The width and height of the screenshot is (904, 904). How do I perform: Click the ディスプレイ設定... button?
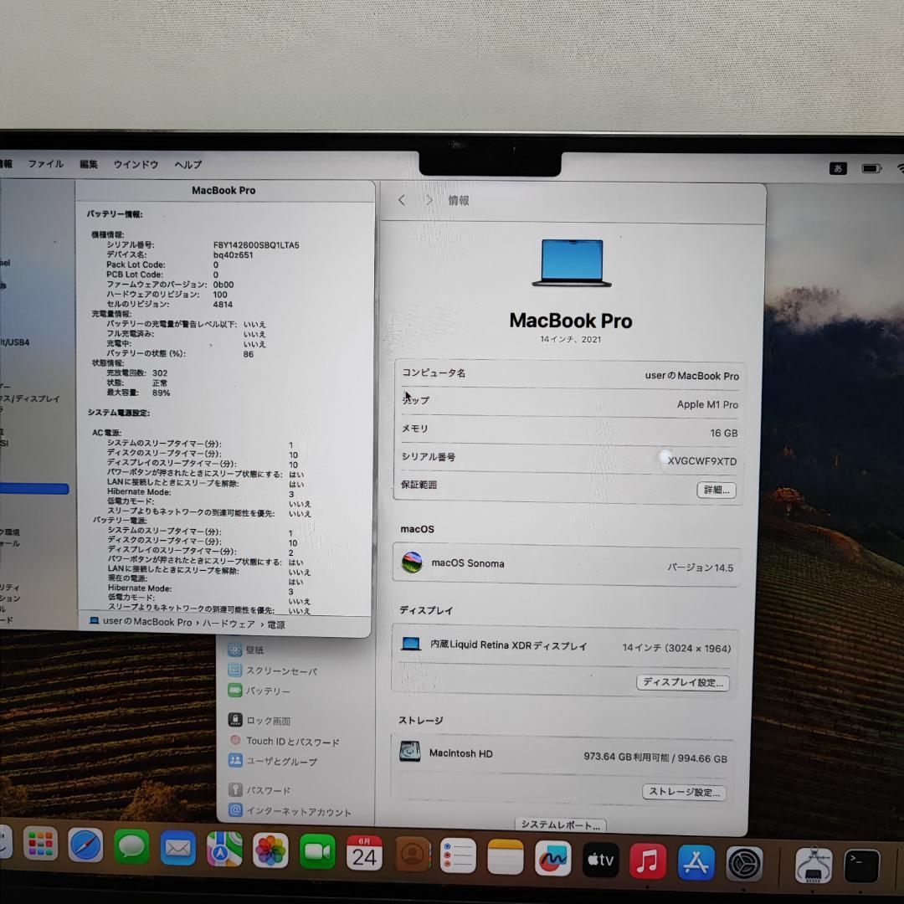(x=684, y=682)
